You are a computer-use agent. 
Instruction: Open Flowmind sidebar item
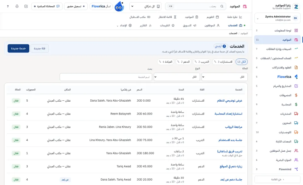[x=277, y=169]
